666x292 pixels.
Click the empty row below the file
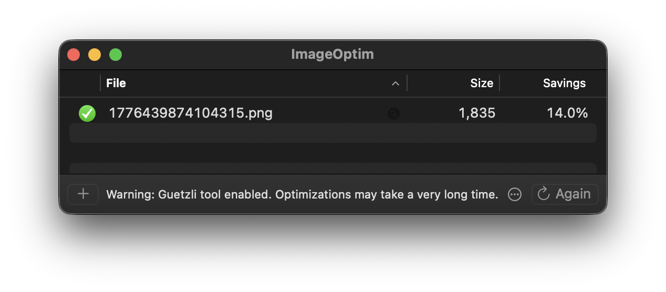332,133
